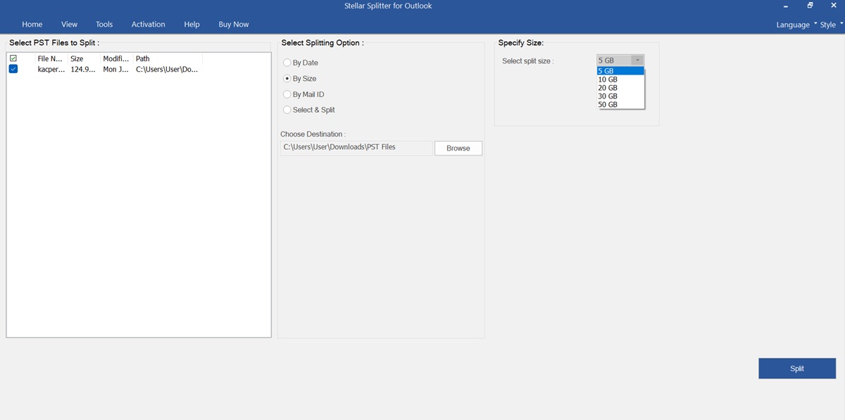This screenshot has width=845, height=420.
Task: Sort by the File Name column header
Action: (51, 58)
